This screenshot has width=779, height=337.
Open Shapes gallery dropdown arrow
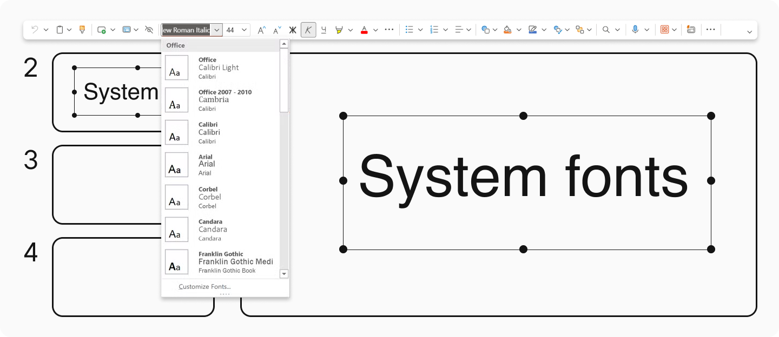pyautogui.click(x=495, y=30)
